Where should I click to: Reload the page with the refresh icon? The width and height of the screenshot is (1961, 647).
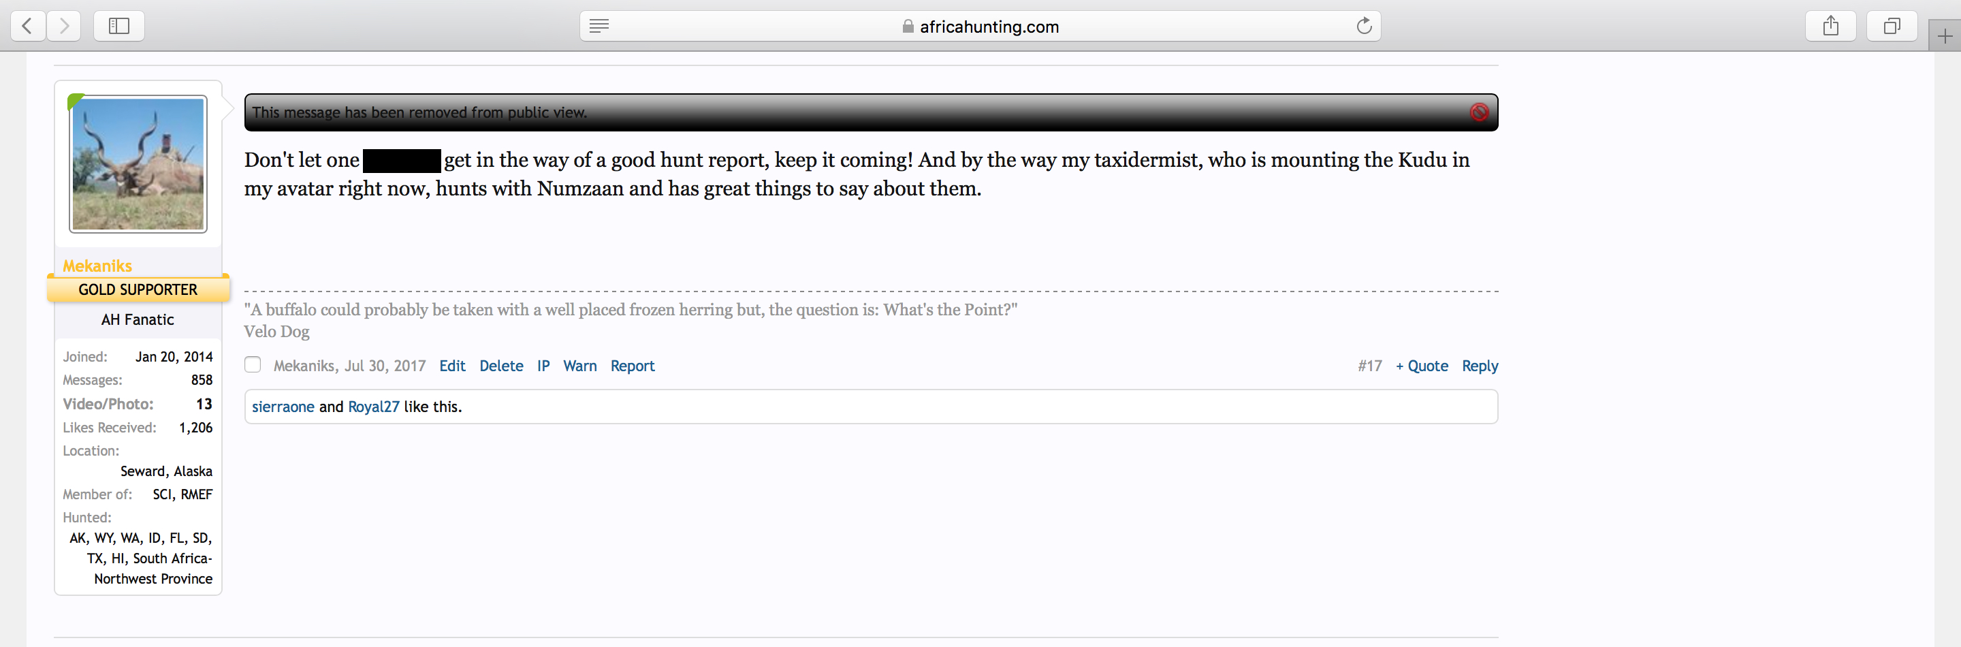point(1363,26)
